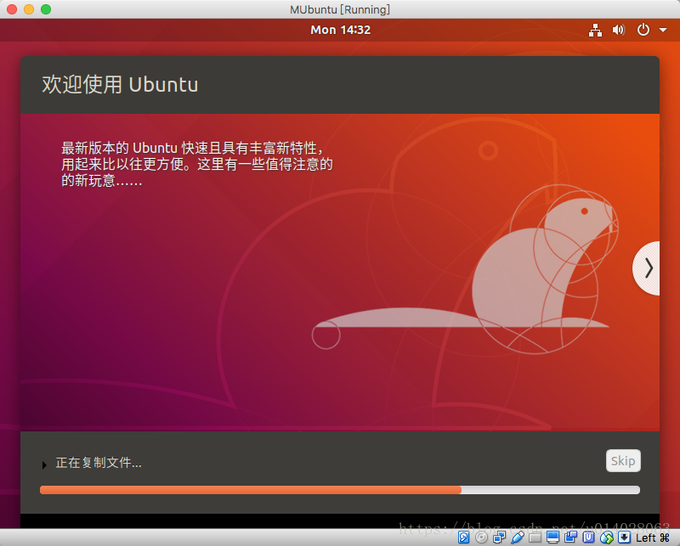The image size is (680, 546).
Task: Click the USB devices icon in VirtualBox status bar
Action: (518, 538)
